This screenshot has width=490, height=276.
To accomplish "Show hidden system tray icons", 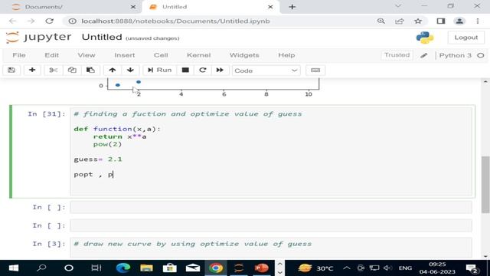I will tap(346, 268).
